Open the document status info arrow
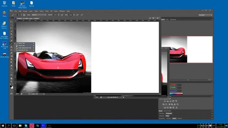Image resolution: width=228 pixels, height=128 pixels. [x=44, y=94]
